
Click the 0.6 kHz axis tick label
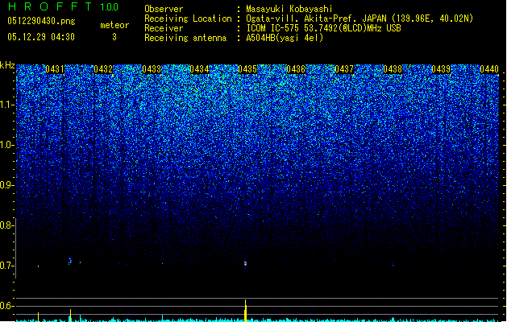click(x=6, y=306)
